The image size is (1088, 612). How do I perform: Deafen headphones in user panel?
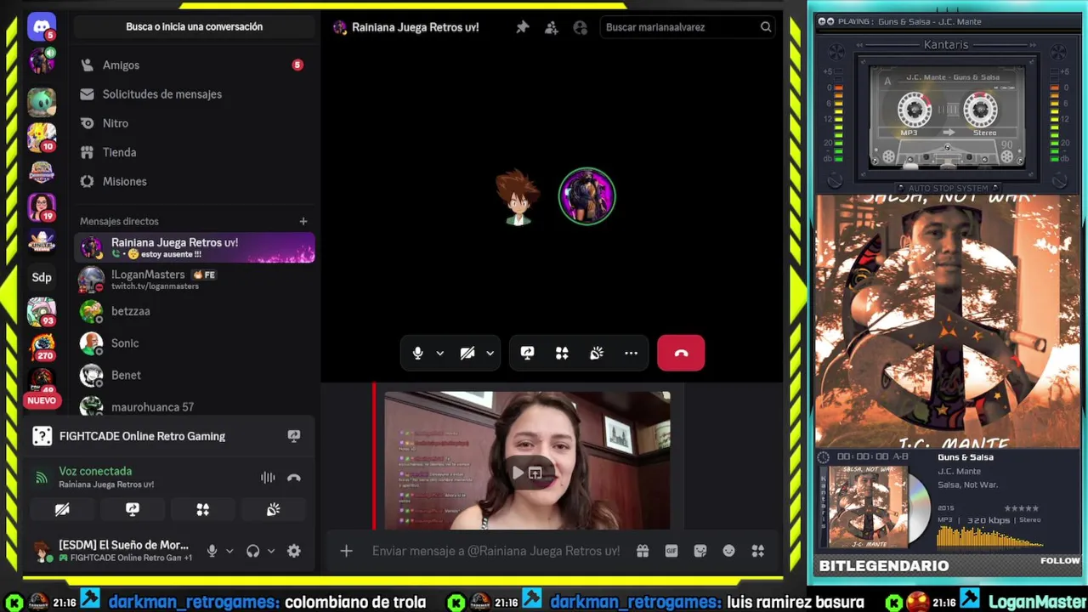[252, 551]
